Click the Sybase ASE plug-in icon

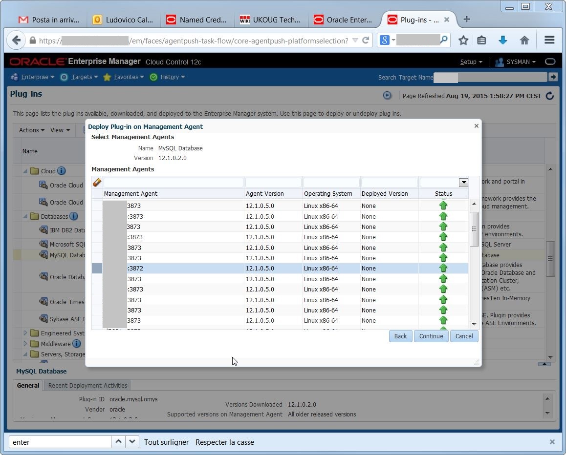(44, 319)
